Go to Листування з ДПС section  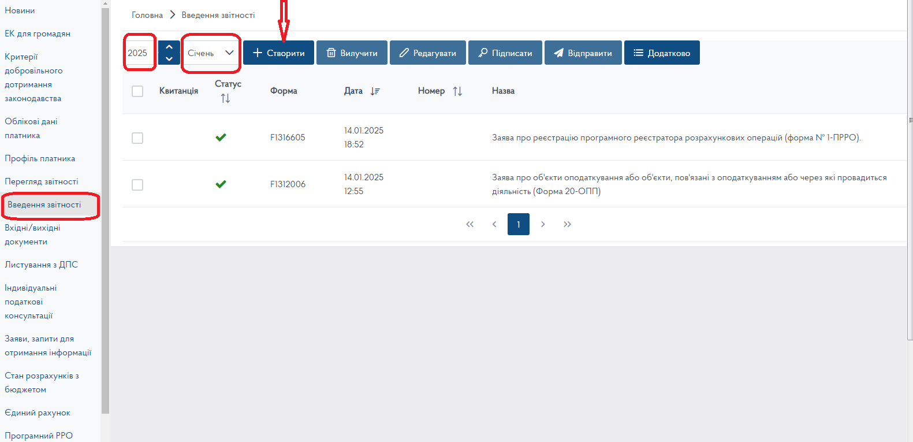point(41,265)
